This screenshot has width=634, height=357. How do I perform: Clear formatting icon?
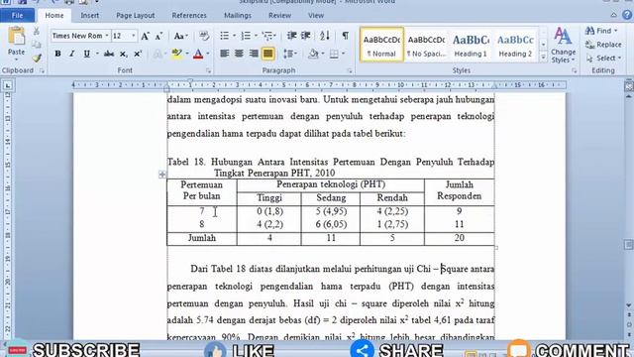(204, 36)
